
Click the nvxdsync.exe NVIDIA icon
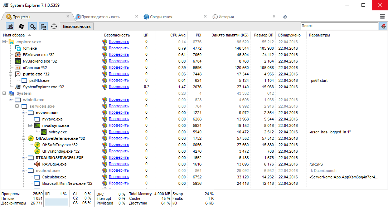pos(37,125)
